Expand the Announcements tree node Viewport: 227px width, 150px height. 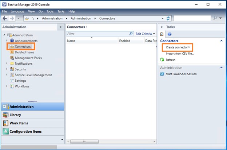(7, 40)
